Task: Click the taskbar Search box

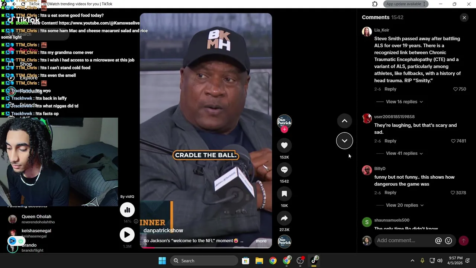Action: (204, 261)
